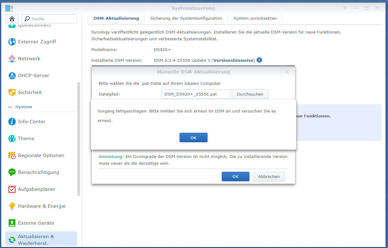This screenshot has width=388, height=248.
Task: Click the Sicherheit label in sidebar
Action: [x=30, y=93]
